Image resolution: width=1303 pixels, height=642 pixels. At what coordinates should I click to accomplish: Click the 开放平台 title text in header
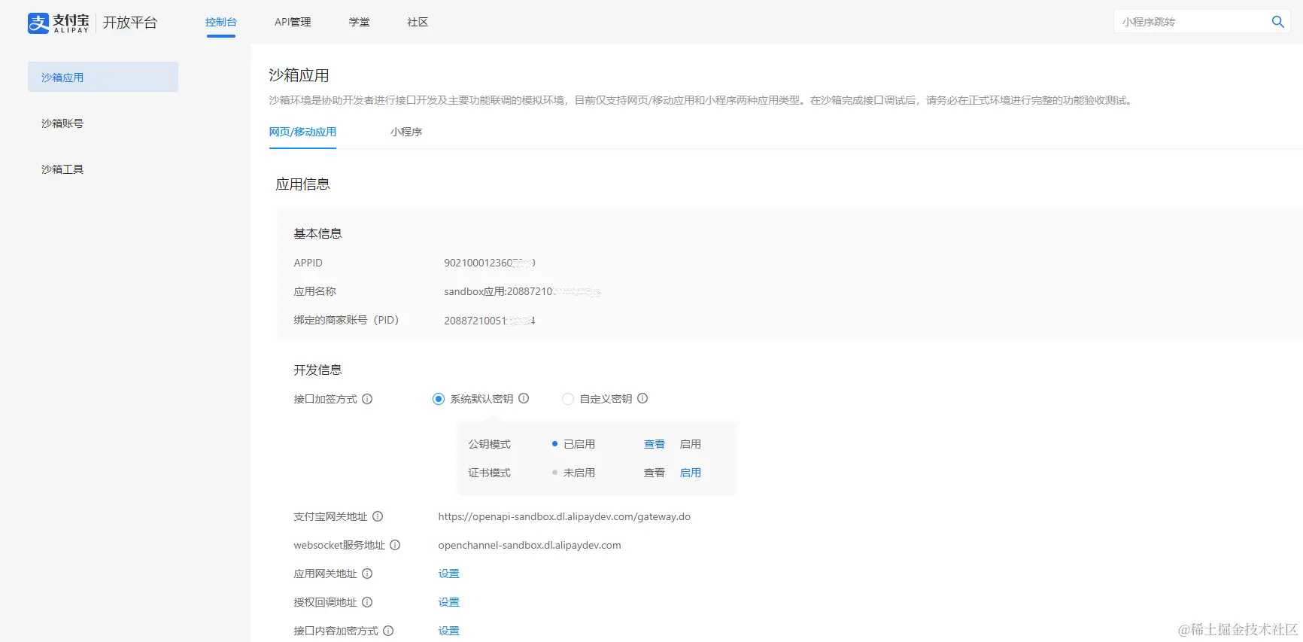(130, 23)
